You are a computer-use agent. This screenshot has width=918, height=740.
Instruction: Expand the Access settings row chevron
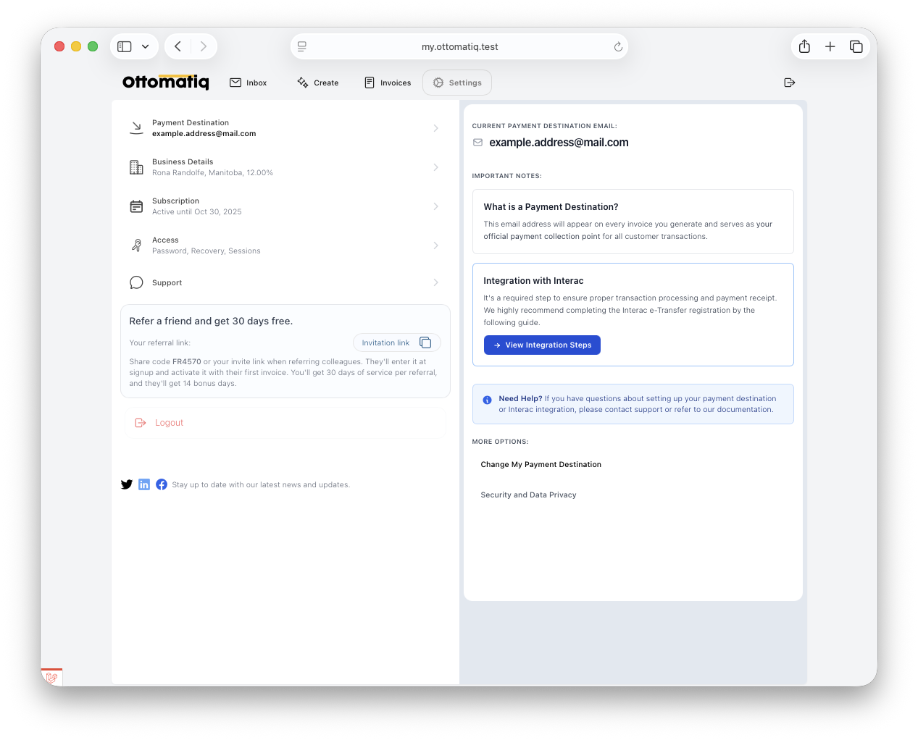click(x=435, y=245)
